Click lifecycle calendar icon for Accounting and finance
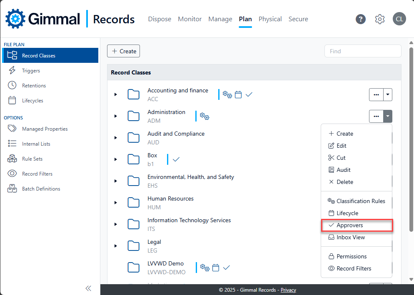414x295 pixels. (x=238, y=94)
